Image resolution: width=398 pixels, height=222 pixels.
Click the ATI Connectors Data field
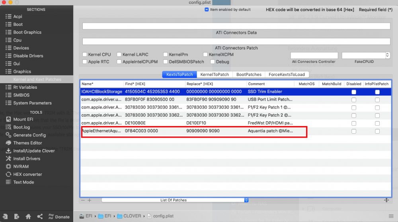coord(236,26)
